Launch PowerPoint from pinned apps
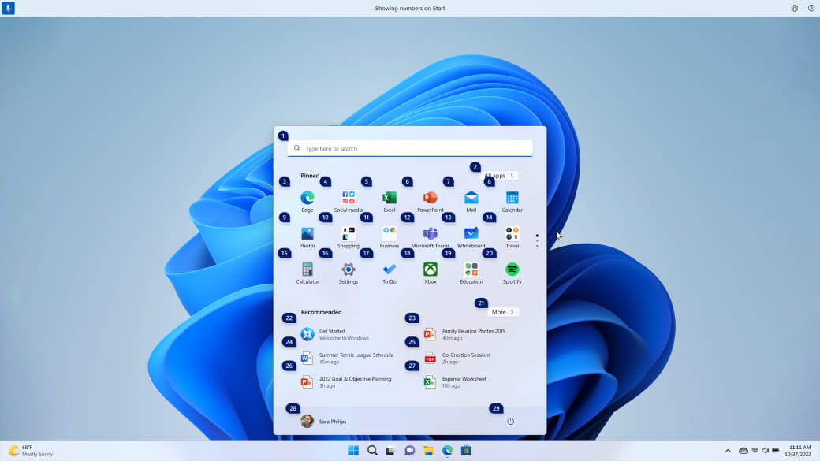820x461 pixels. click(x=430, y=199)
